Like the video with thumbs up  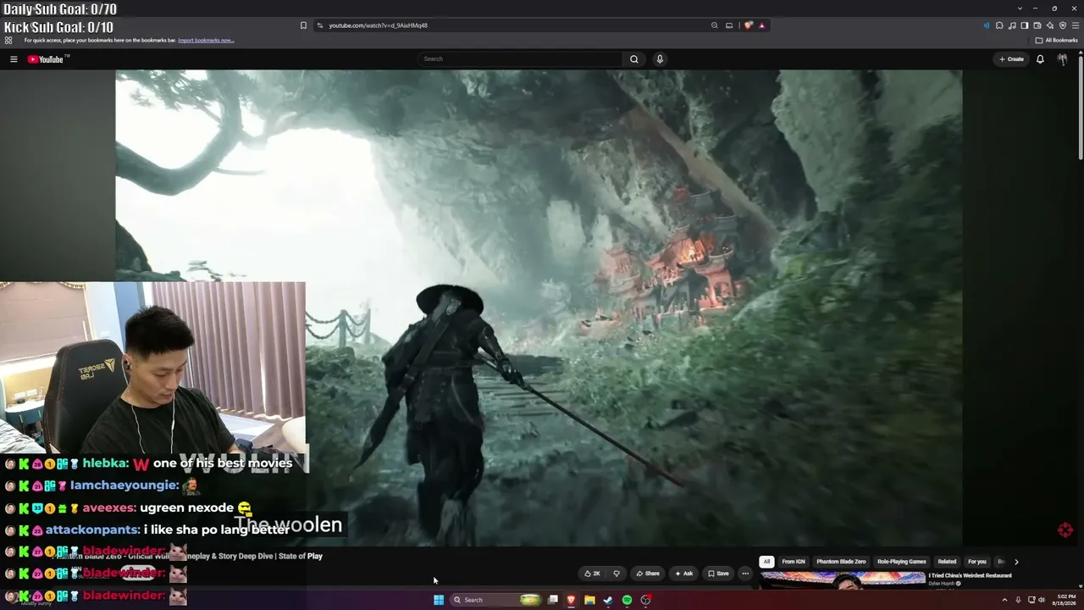[x=592, y=574]
